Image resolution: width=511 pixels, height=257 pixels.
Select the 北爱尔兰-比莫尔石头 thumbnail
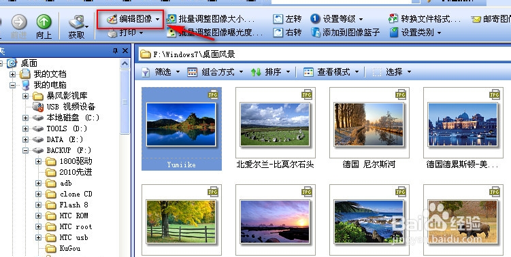pos(275,124)
